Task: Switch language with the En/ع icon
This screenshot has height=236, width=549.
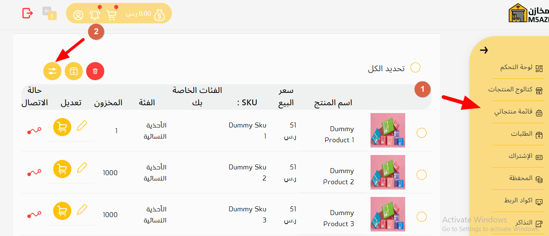Action: pos(50,13)
